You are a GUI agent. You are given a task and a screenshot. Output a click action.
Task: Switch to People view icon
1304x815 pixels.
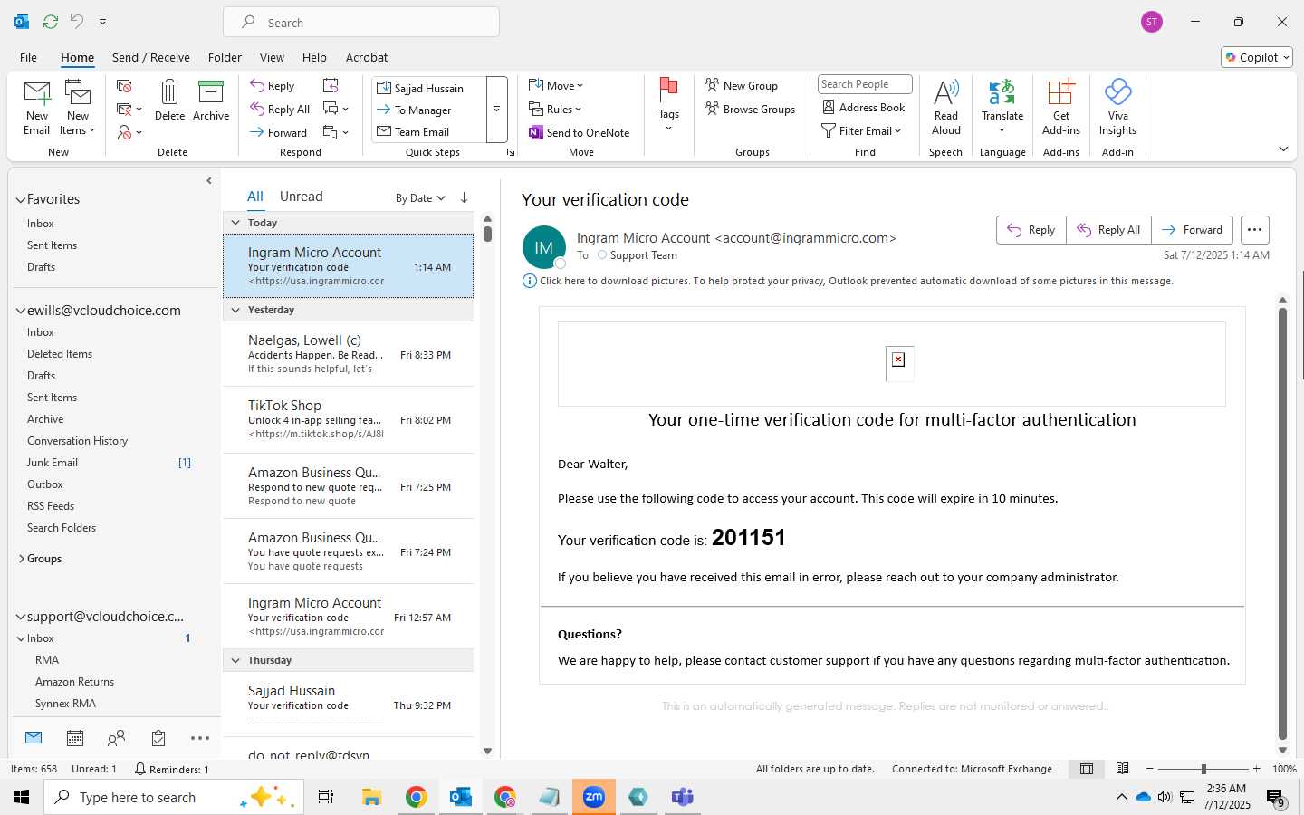click(x=116, y=739)
